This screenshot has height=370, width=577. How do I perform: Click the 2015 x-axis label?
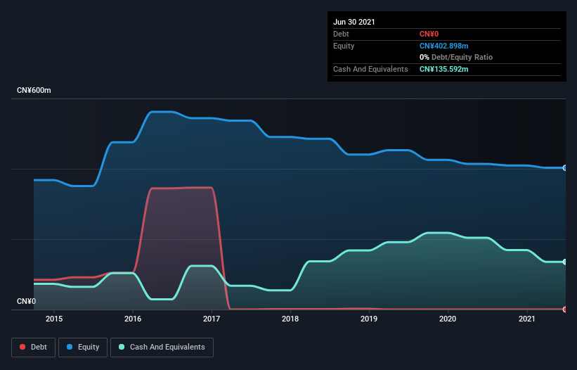[x=54, y=319]
